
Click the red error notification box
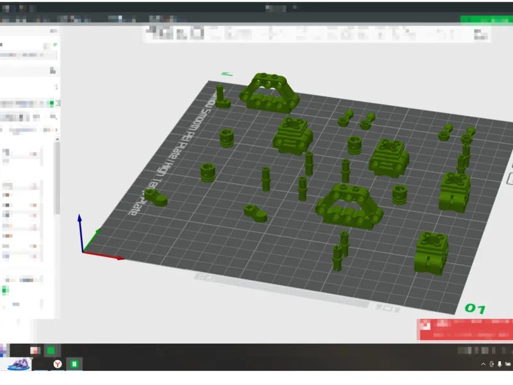(x=465, y=329)
